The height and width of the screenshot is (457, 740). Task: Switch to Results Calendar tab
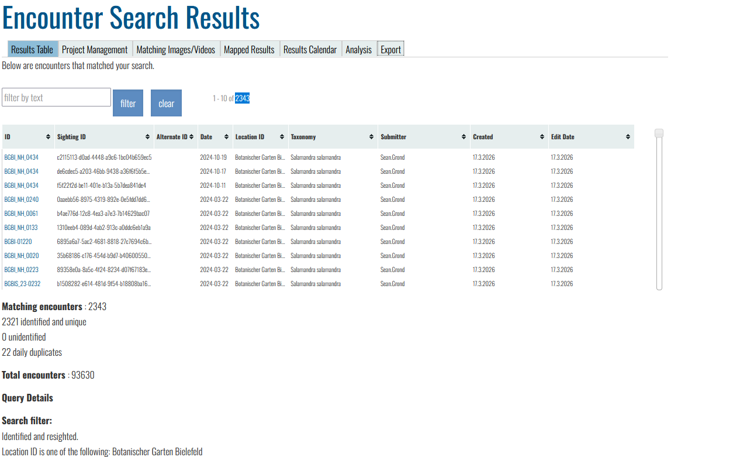(310, 50)
